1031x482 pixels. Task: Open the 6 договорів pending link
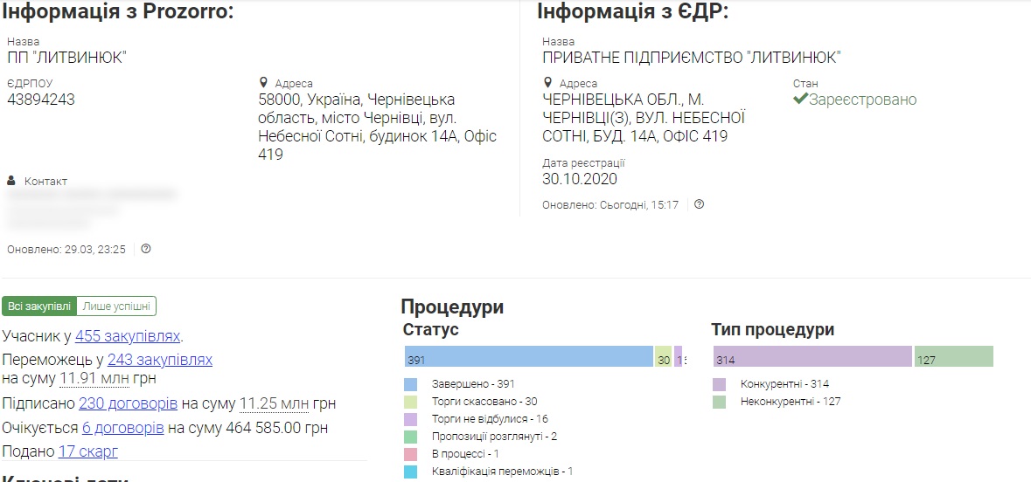123,428
